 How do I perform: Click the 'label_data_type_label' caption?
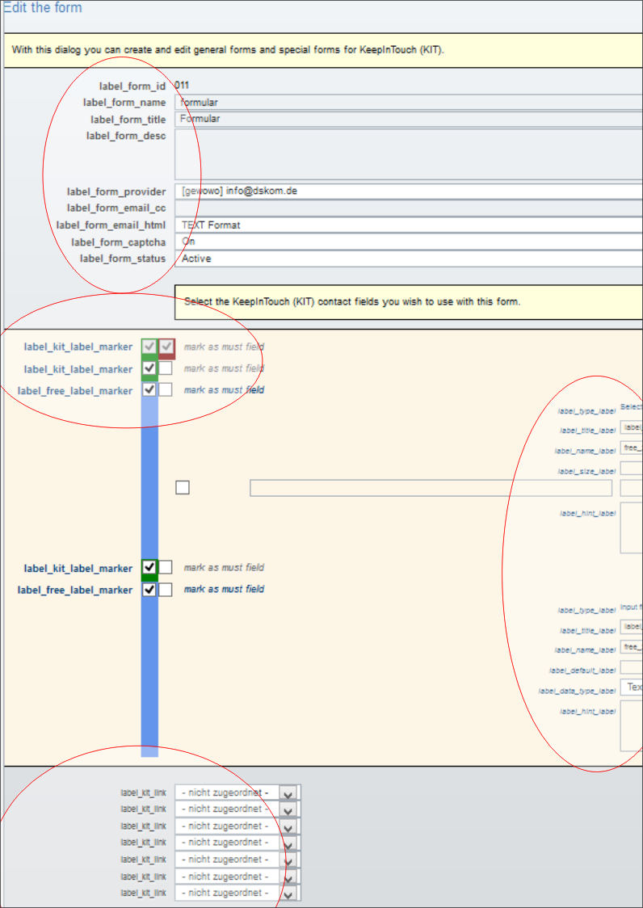(577, 691)
